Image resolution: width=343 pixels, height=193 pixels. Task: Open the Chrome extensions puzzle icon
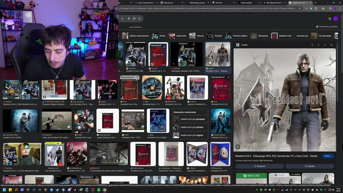click(316, 8)
